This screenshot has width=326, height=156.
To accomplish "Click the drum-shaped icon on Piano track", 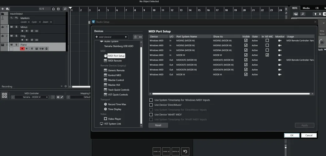I will coord(46,49).
